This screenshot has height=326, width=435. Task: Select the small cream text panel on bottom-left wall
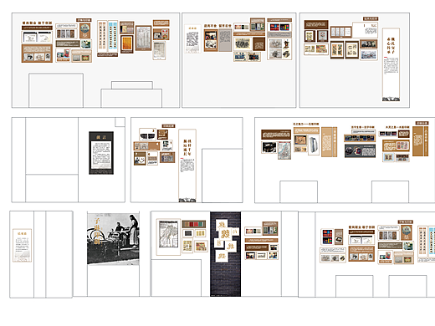[x=22, y=246]
